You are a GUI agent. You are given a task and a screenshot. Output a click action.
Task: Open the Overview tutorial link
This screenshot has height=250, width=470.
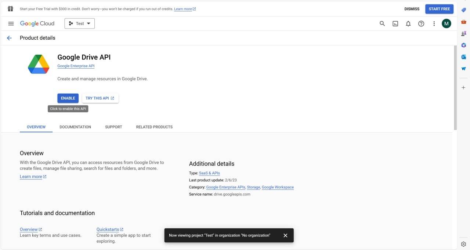pyautogui.click(x=31, y=229)
